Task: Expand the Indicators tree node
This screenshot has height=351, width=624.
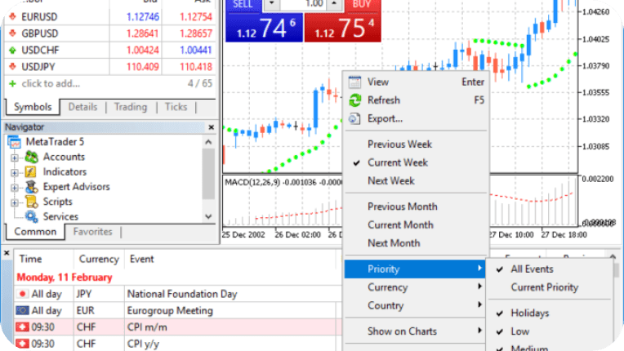Action: tap(15, 173)
